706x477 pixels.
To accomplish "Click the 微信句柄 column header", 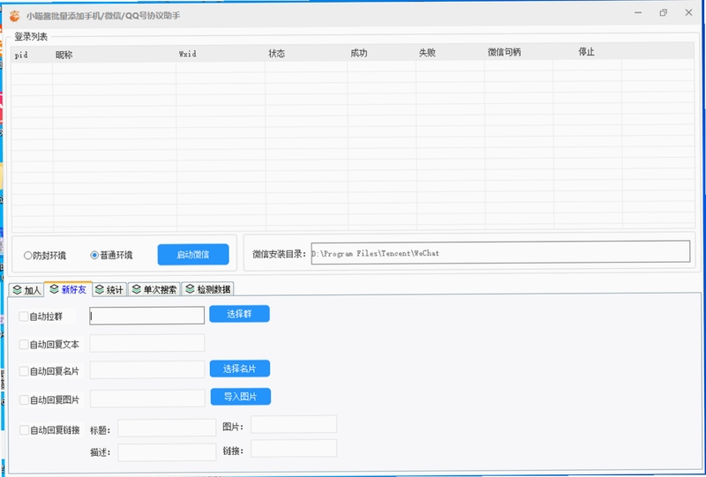I will click(x=504, y=52).
